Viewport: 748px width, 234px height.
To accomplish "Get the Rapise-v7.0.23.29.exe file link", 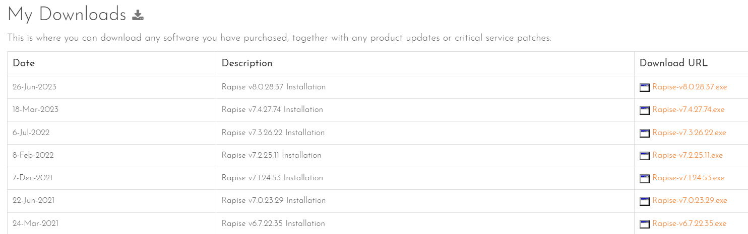I will (x=689, y=200).
